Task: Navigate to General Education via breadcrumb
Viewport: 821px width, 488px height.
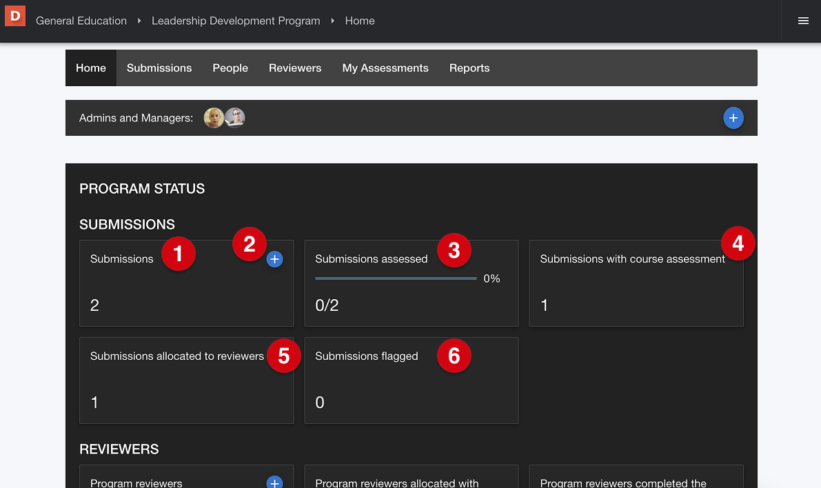Action: click(x=81, y=21)
